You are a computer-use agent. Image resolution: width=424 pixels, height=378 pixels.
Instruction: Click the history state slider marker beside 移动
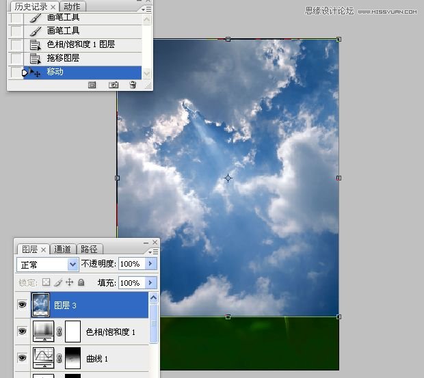(25, 72)
